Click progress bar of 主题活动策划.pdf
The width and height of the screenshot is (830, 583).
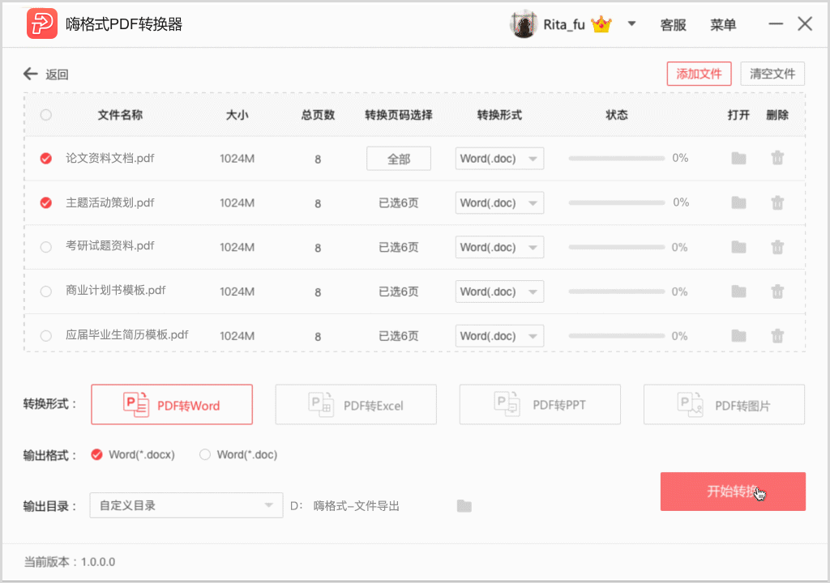[616, 202]
